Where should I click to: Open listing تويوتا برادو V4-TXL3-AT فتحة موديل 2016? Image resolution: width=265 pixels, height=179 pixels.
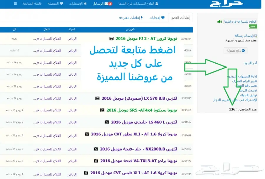[x=139, y=161]
